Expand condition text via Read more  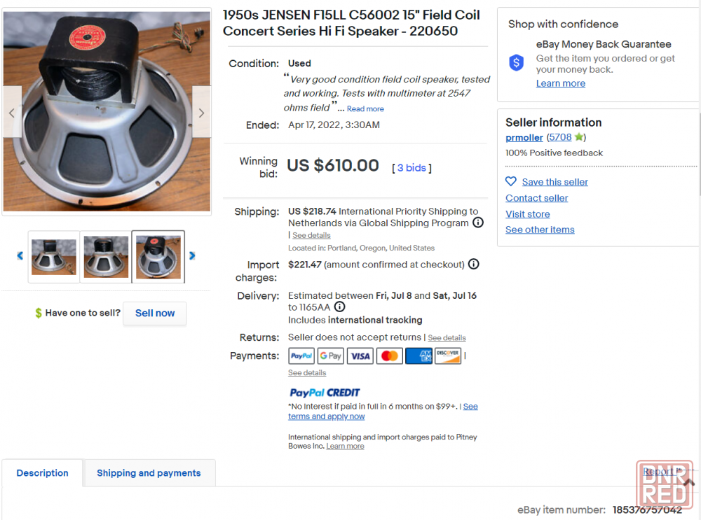coord(365,109)
